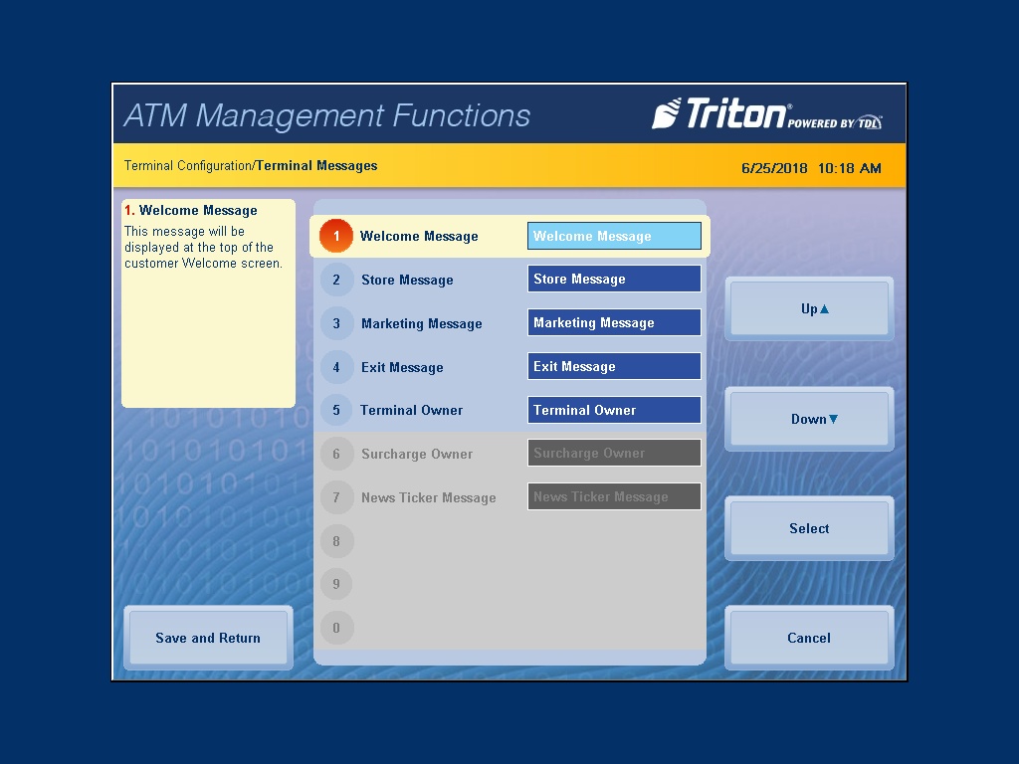1019x764 pixels.
Task: Click the highlighted Welcome Message text field
Action: (614, 236)
